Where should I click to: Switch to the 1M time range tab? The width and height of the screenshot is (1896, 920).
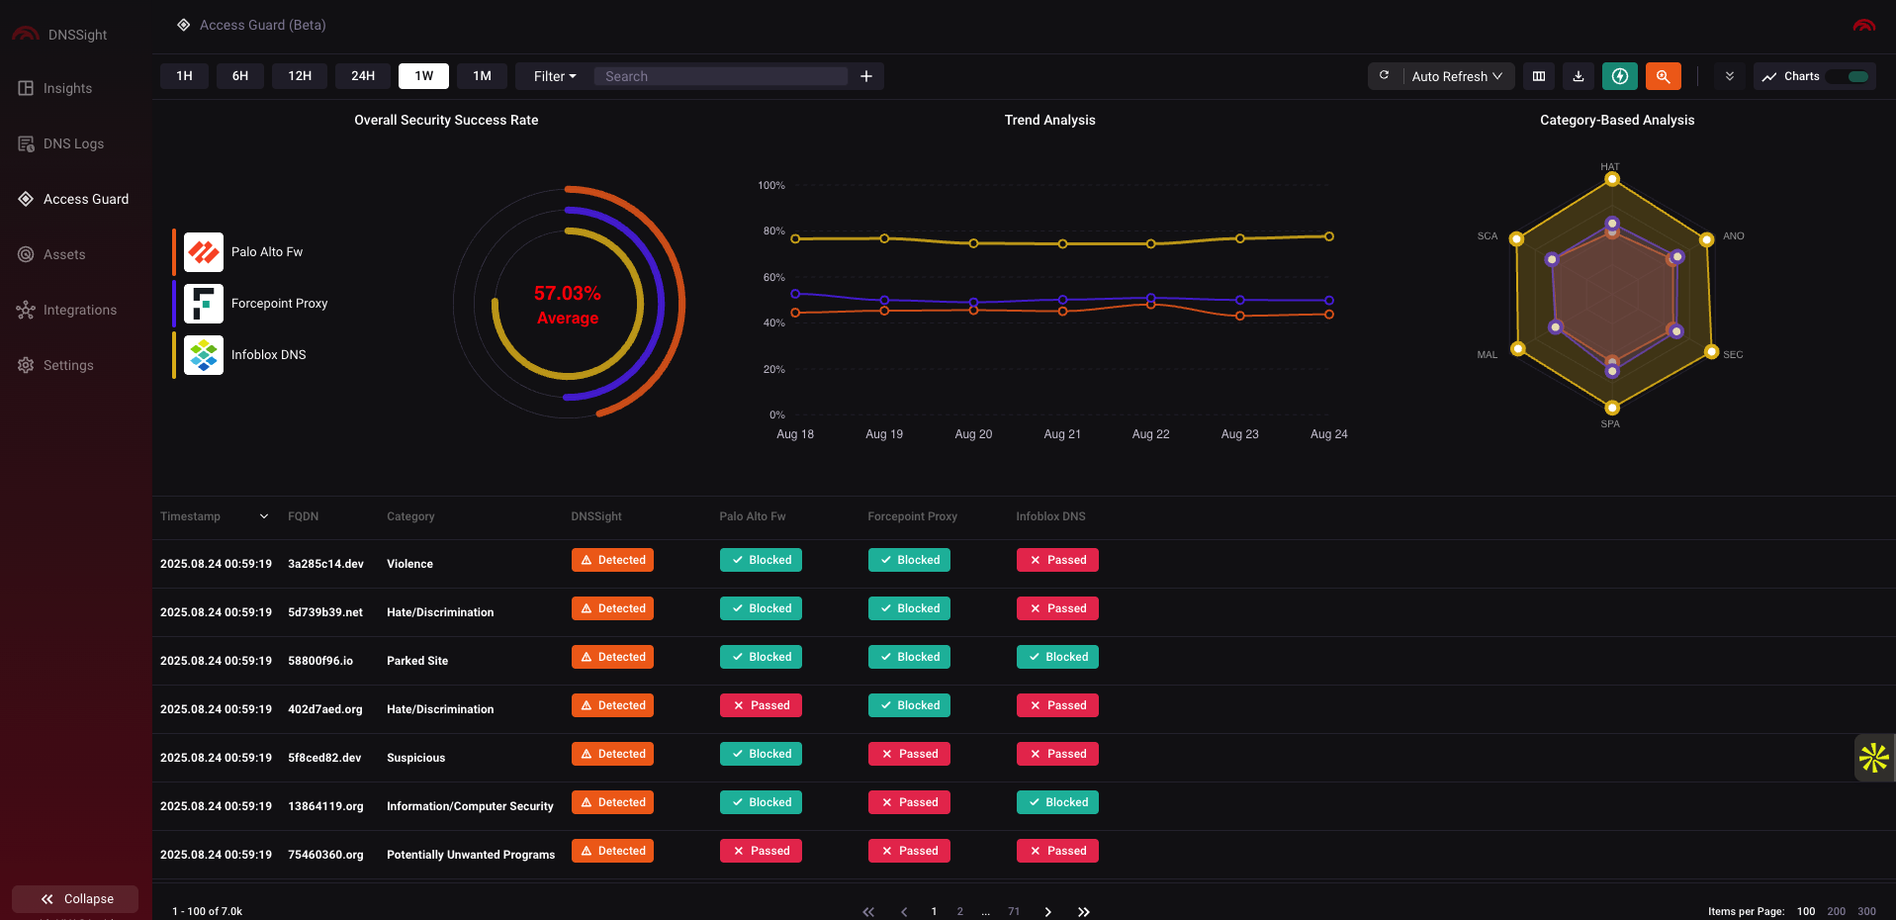[482, 75]
